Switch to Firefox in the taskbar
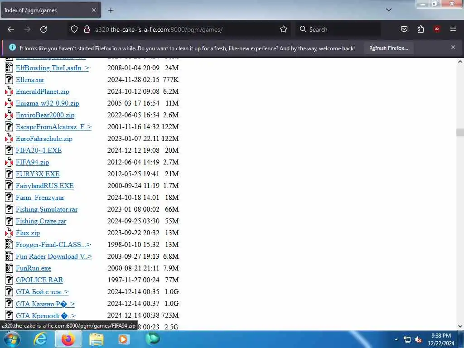Image resolution: width=464 pixels, height=348 pixels. click(x=68, y=339)
